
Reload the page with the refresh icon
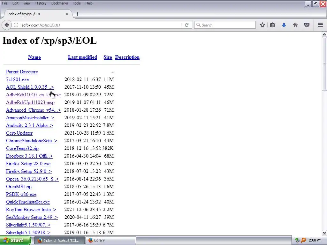(186, 25)
